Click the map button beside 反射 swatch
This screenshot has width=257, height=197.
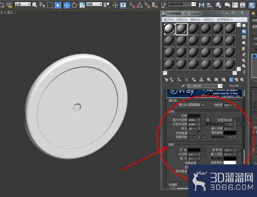(203, 116)
